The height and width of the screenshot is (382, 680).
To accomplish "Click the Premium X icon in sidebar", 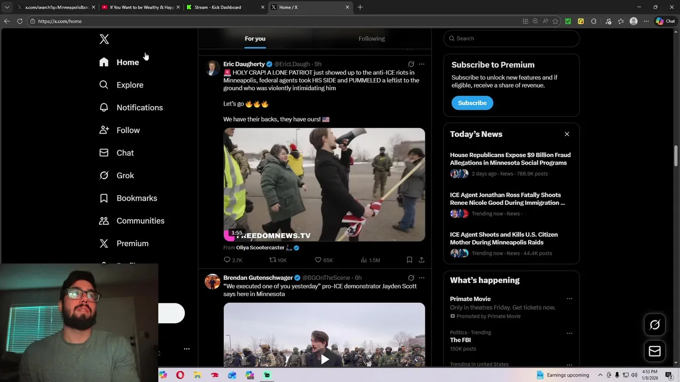I will 104,244.
